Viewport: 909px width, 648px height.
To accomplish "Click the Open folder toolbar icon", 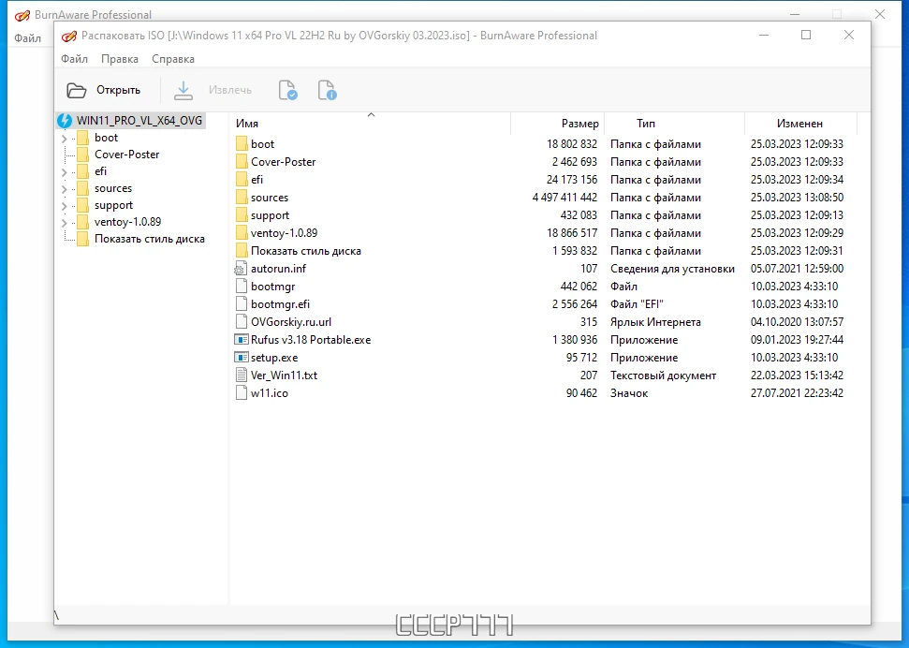I will point(76,91).
